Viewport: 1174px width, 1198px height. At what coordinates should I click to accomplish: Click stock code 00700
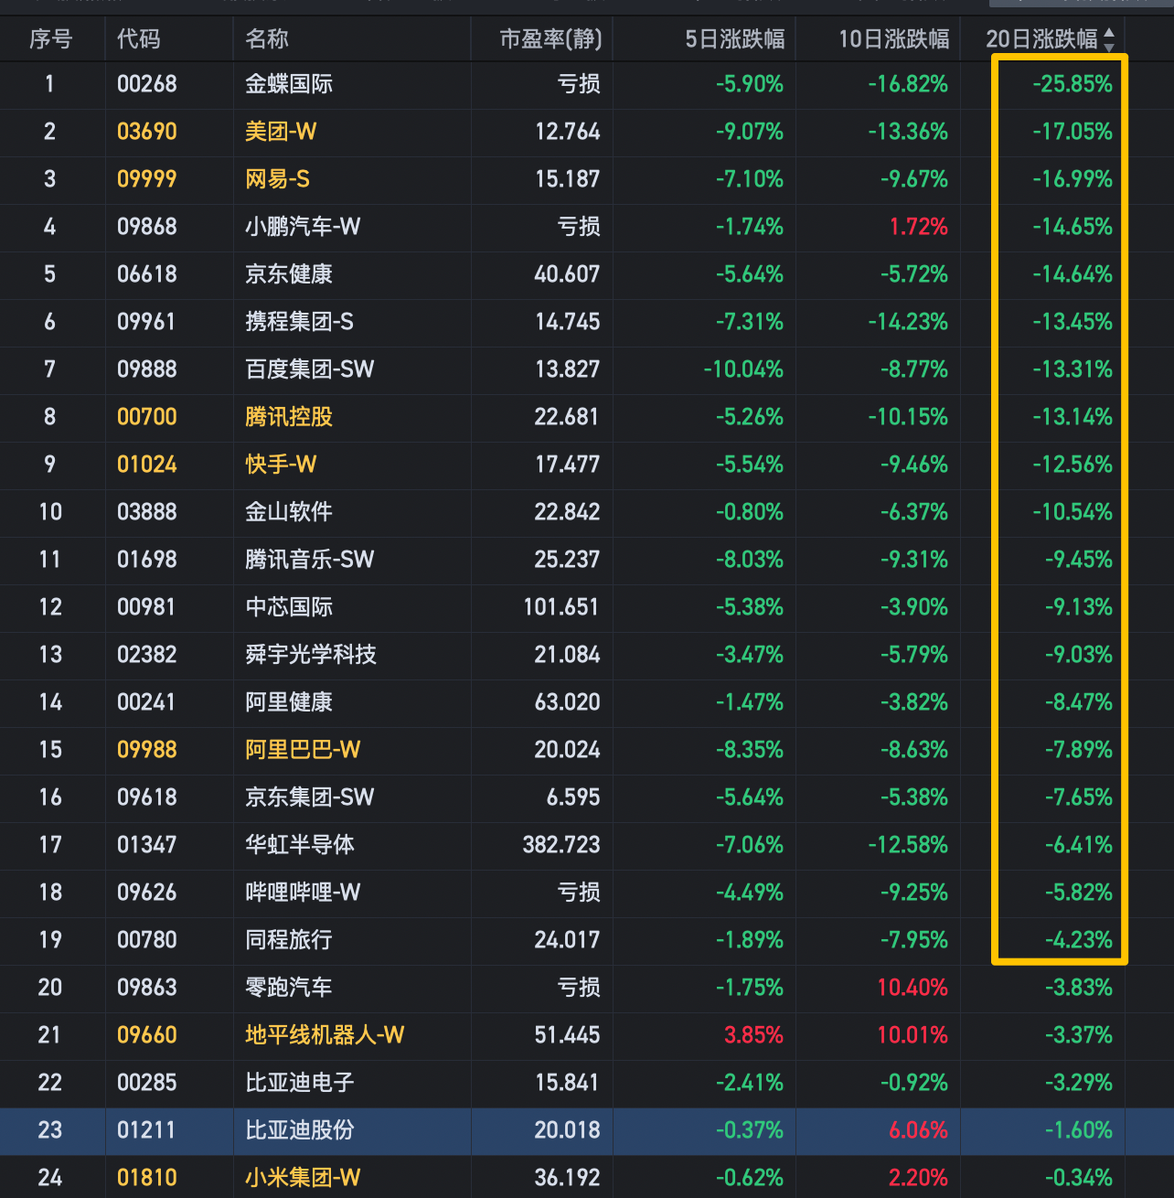click(147, 417)
